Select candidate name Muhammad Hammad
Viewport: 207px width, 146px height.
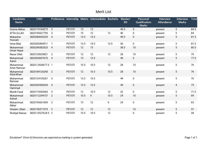[x=16, y=87]
